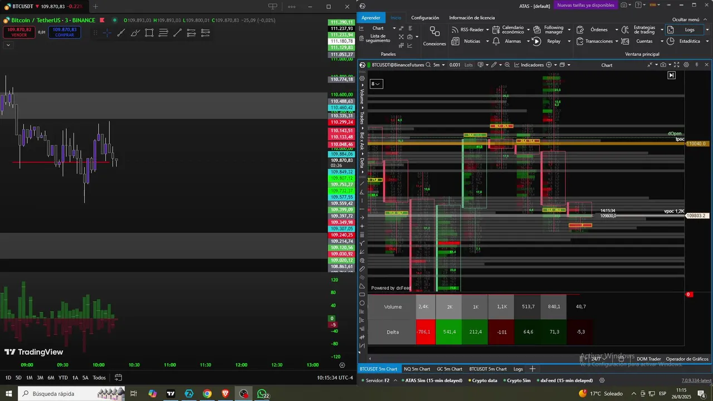Choose the brush drawing tool in TradingView
Screen dimensions: 713x401
pos(135,33)
